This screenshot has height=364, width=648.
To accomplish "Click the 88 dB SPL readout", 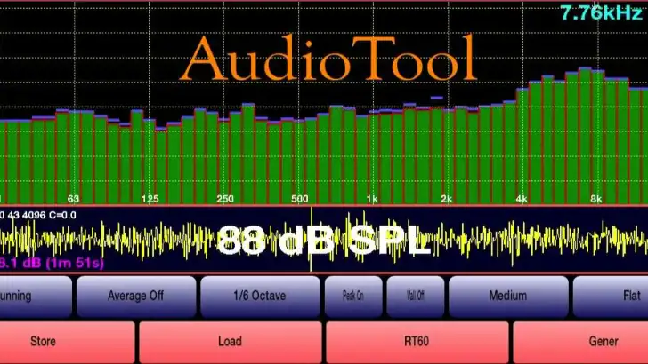I will tap(324, 241).
